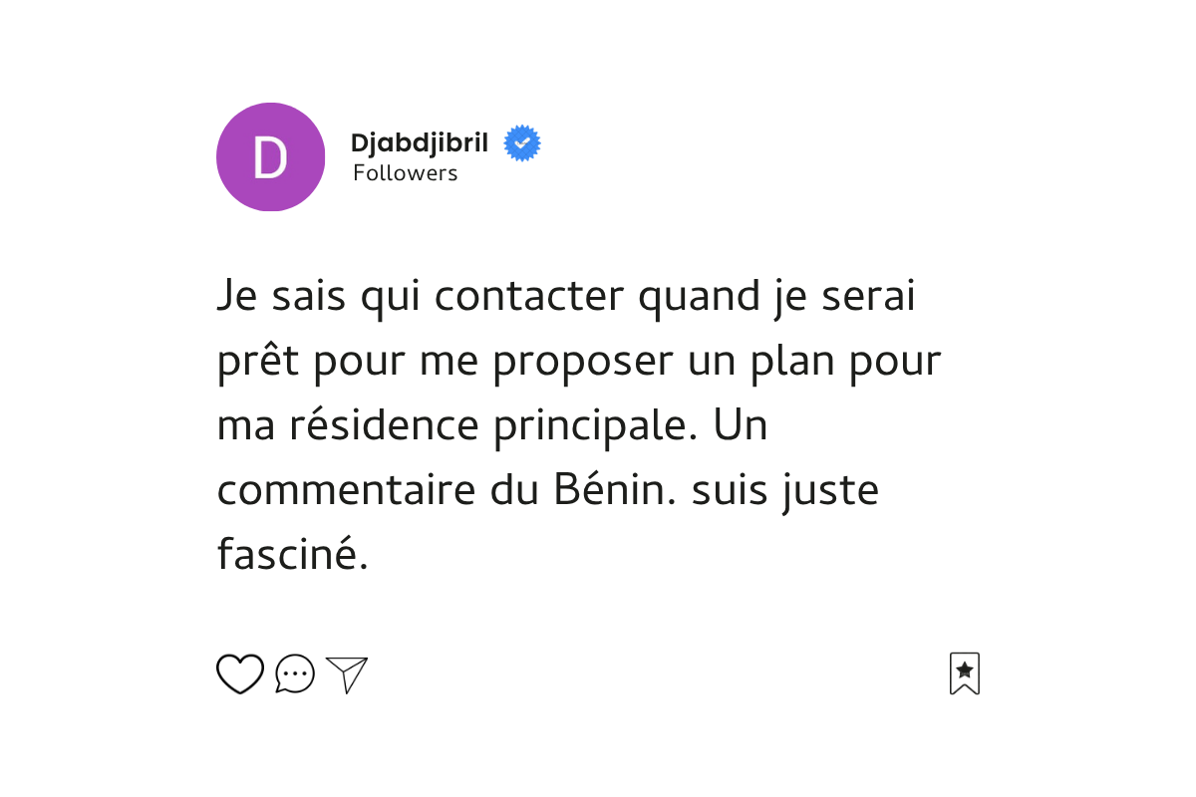1196x797 pixels.
Task: Share the post with the paper plane icon
Action: click(x=347, y=674)
